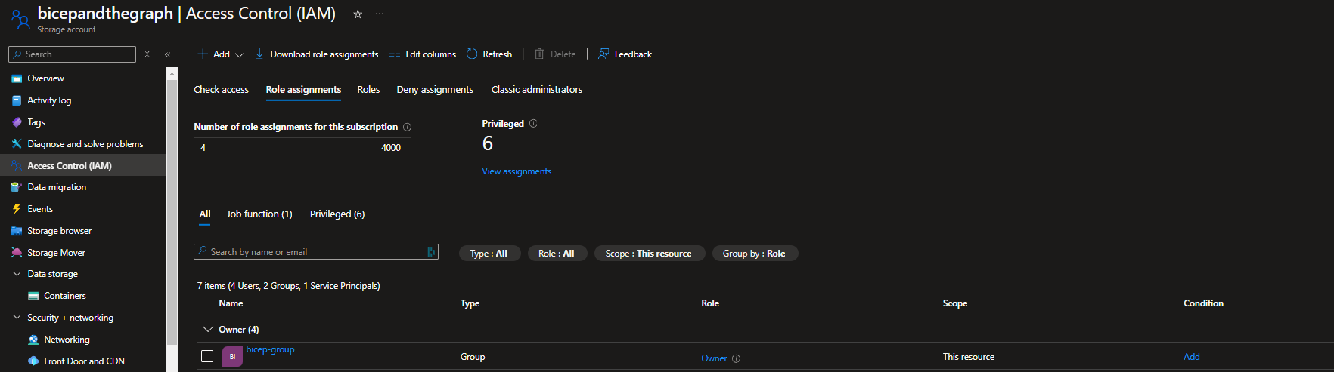Open Access Control (IAM) in sidebar
The image size is (1334, 372).
coord(83,165)
